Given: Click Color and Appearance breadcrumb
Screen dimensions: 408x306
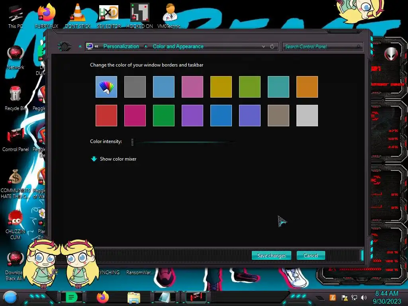Looking at the screenshot, I should 178,46.
